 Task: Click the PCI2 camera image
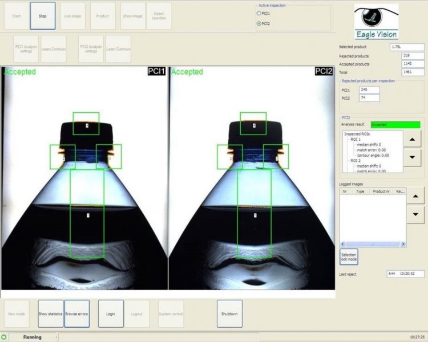pos(252,178)
